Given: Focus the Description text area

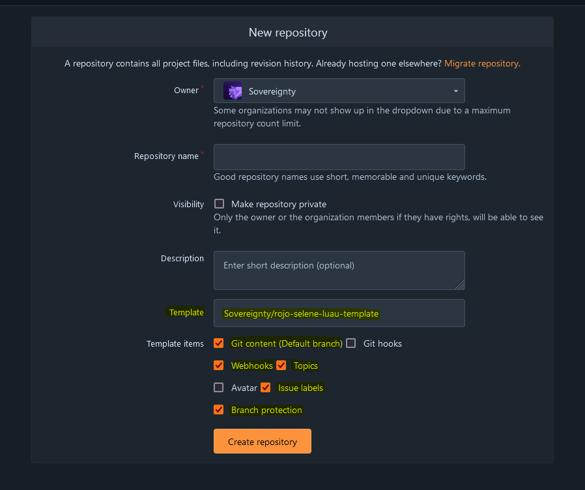Looking at the screenshot, I should click(x=339, y=270).
